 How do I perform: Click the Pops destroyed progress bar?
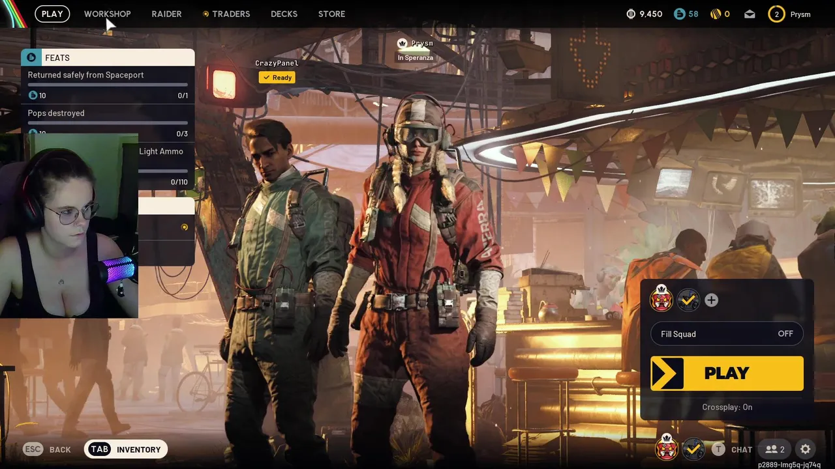click(x=108, y=122)
